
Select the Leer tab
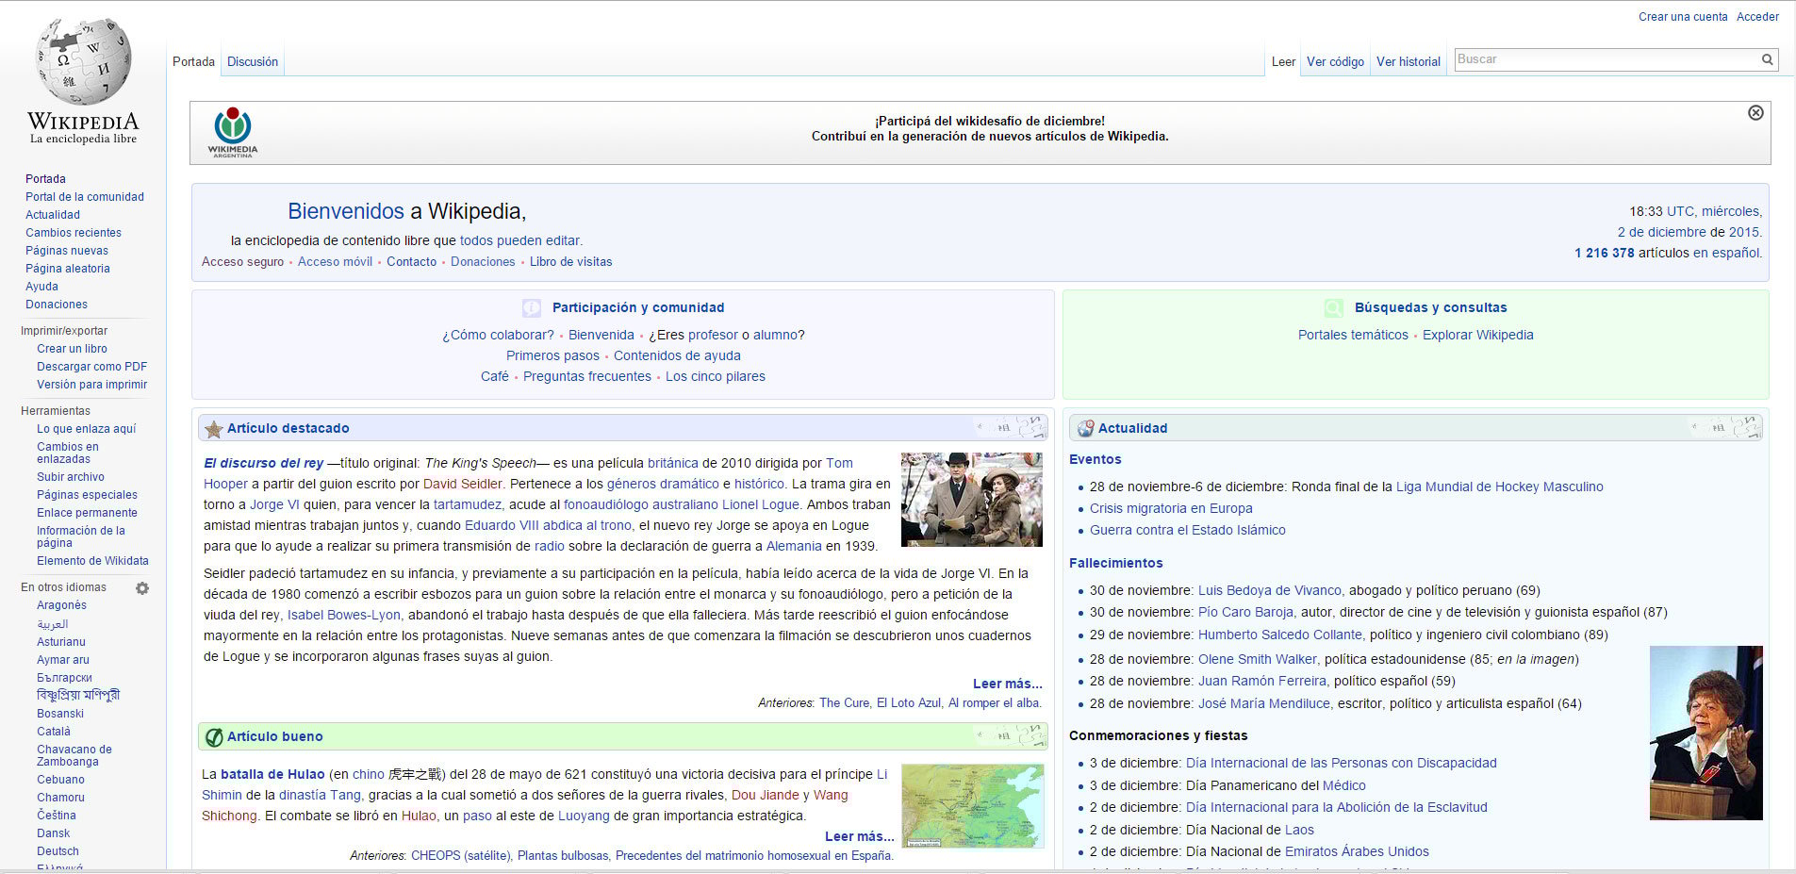[x=1283, y=61]
